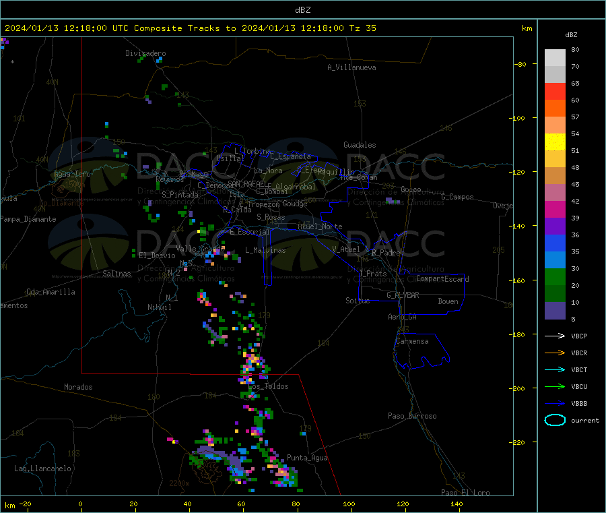Click the 20-30 dBZ green legend swatch

pyautogui.click(x=555, y=276)
